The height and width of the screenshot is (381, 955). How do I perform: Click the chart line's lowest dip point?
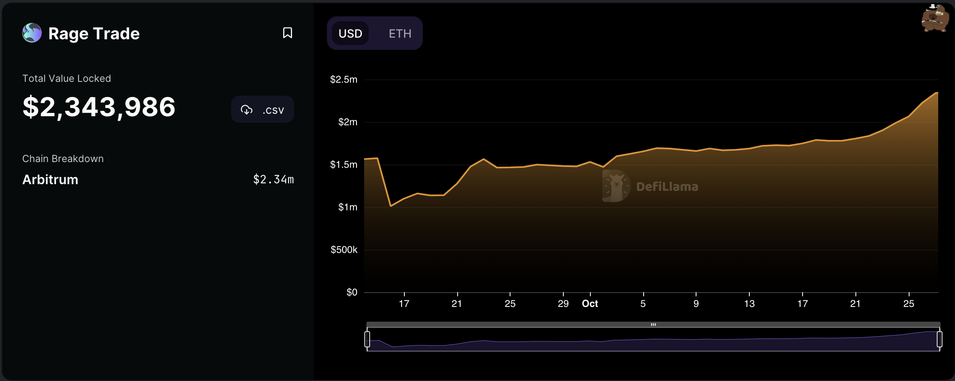click(x=391, y=206)
